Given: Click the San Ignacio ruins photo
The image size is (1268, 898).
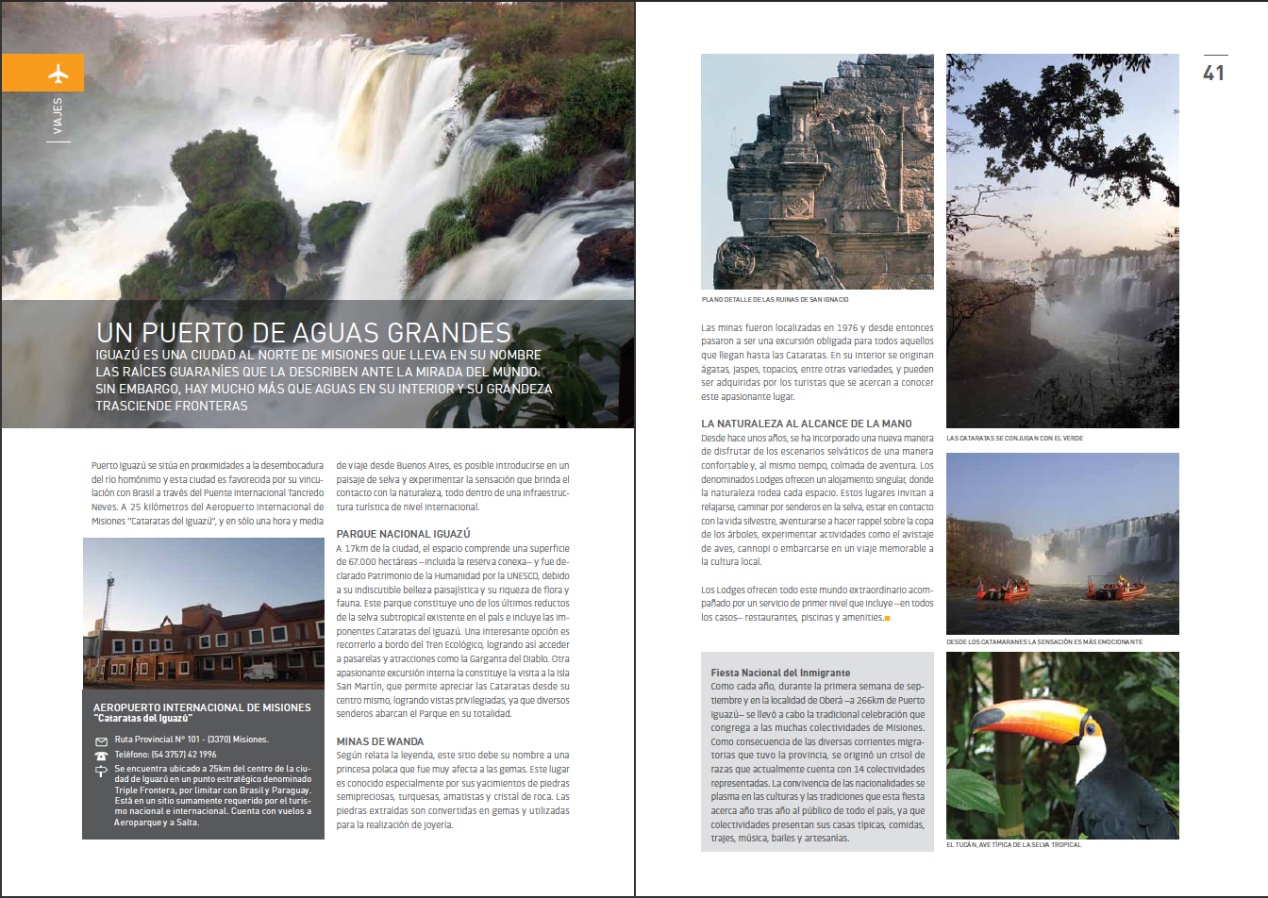Looking at the screenshot, I should 817,172.
